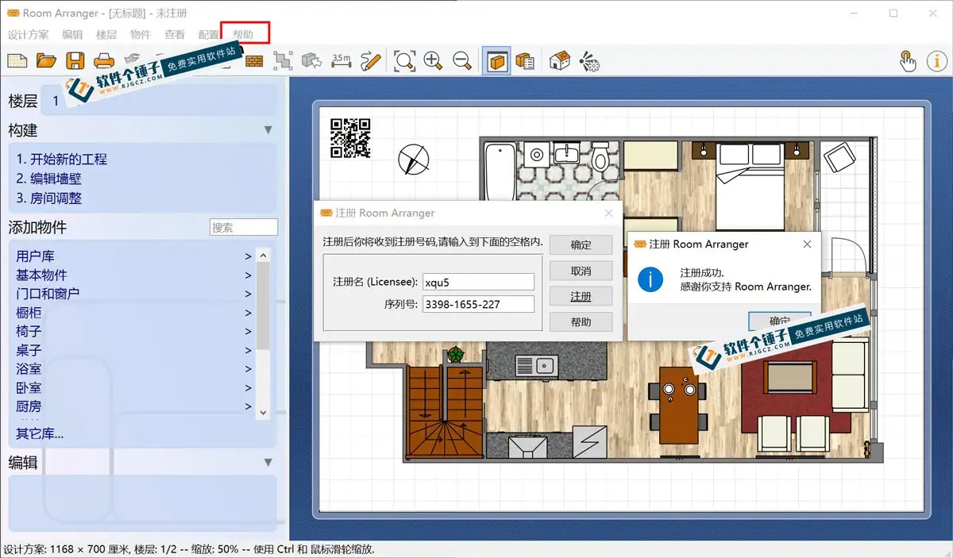Select 卧室 in the object category list
This screenshot has width=953, height=558.
click(29, 388)
